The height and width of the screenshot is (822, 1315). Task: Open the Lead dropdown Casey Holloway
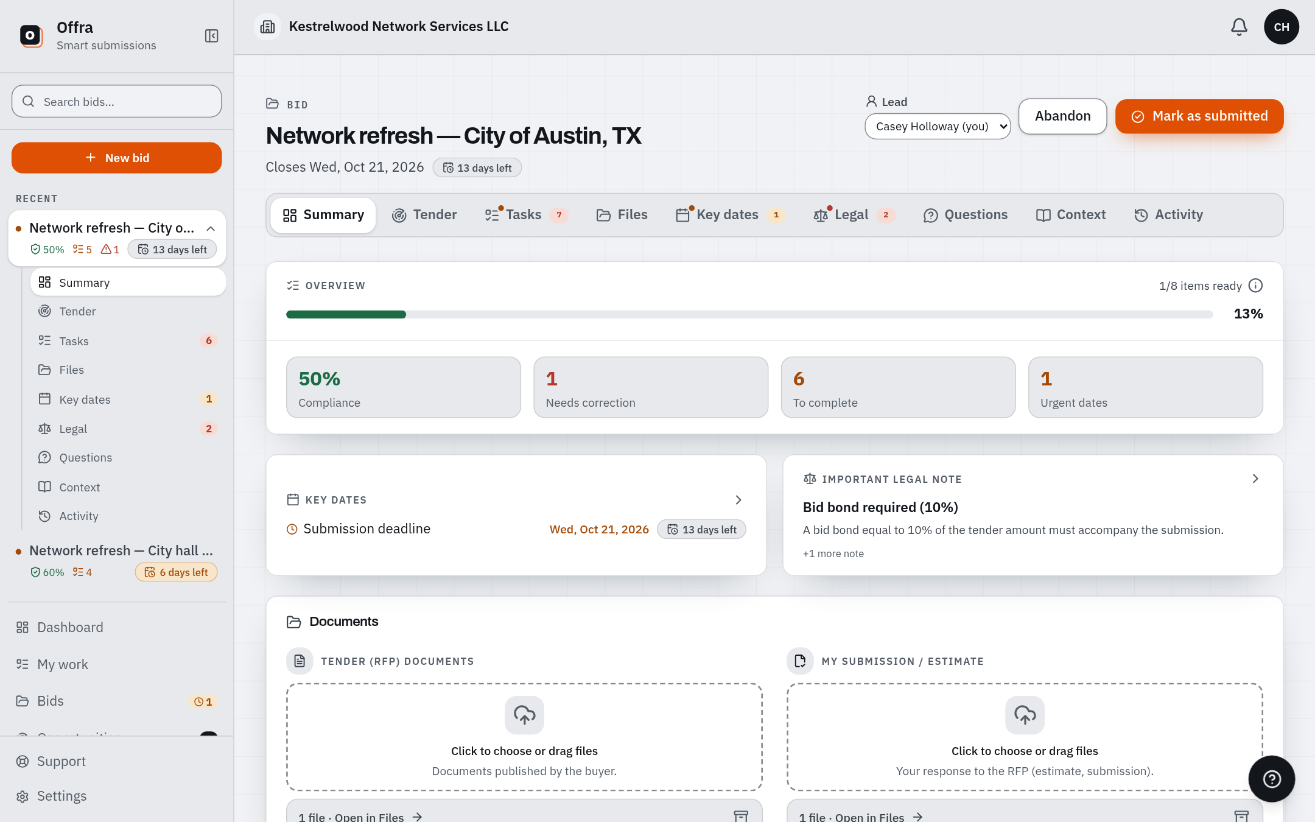[938, 126]
